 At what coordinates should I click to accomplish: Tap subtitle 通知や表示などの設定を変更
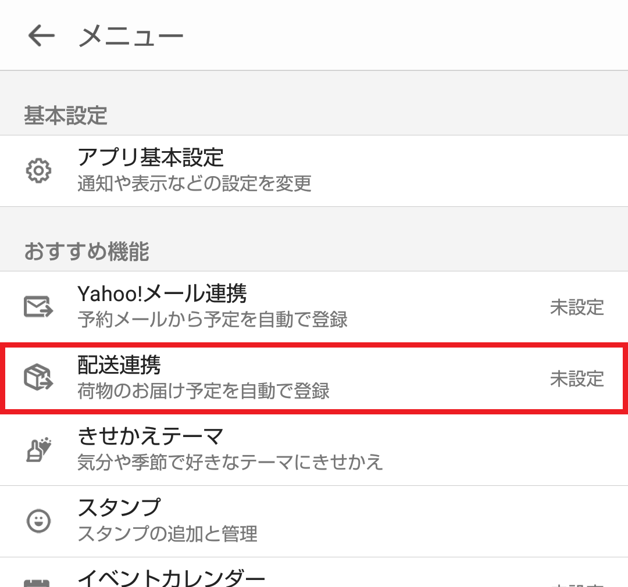click(195, 184)
